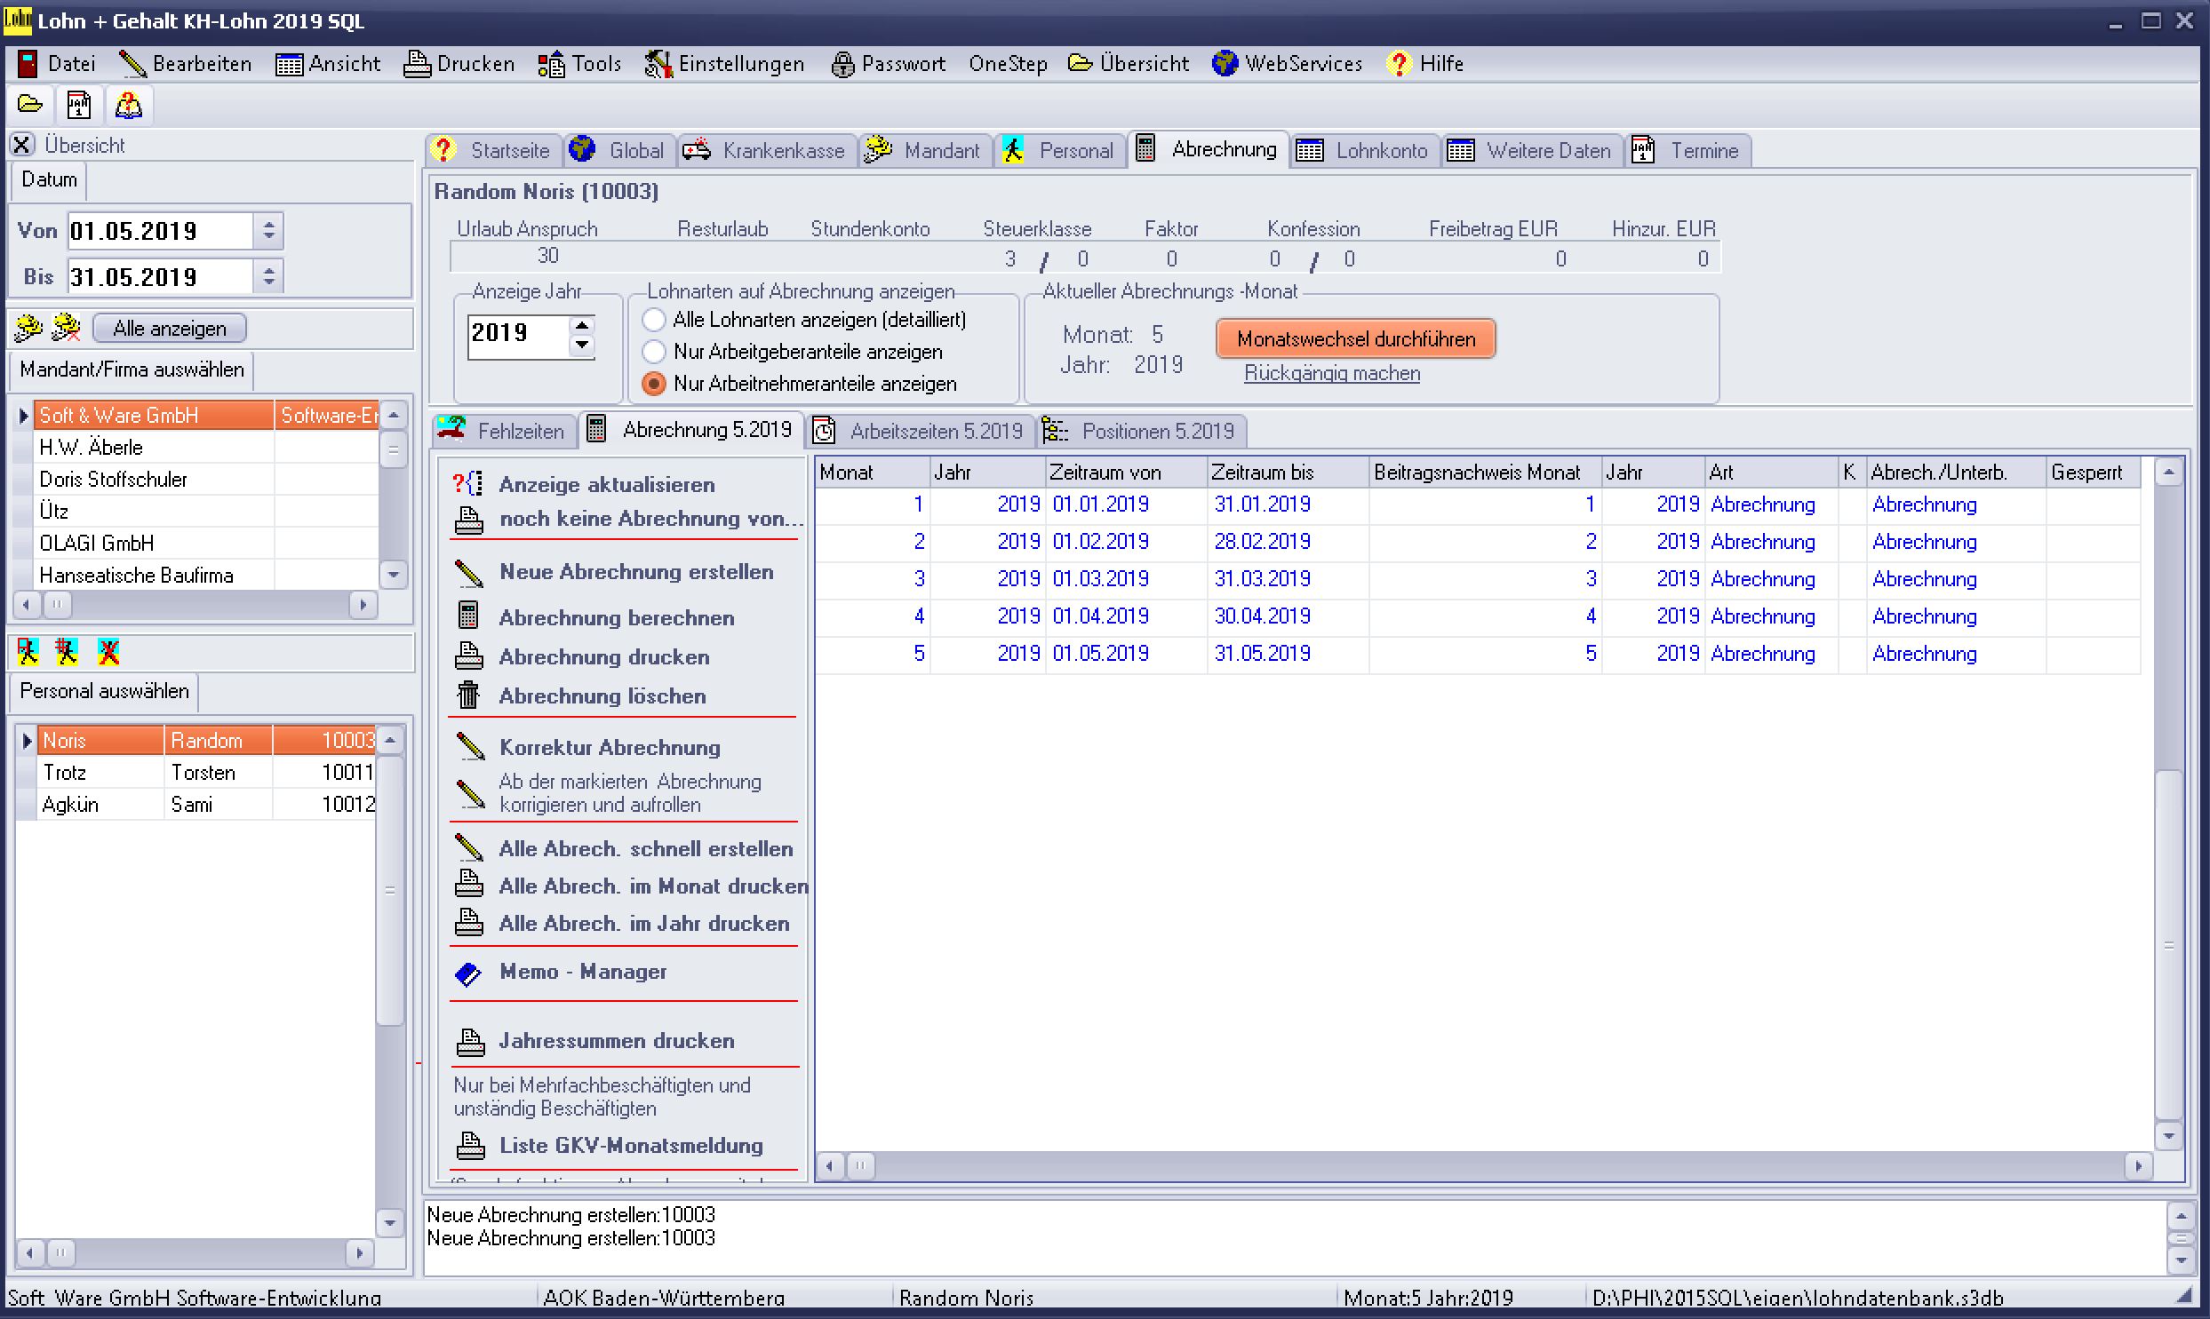Click the second Personal filter person icon
This screenshot has height=1319, width=2210.
pos(67,652)
